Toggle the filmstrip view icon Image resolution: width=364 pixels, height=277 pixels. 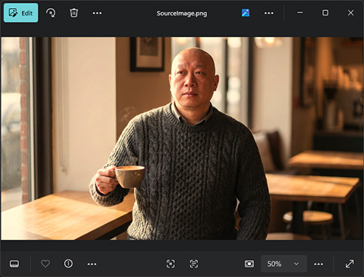click(14, 264)
